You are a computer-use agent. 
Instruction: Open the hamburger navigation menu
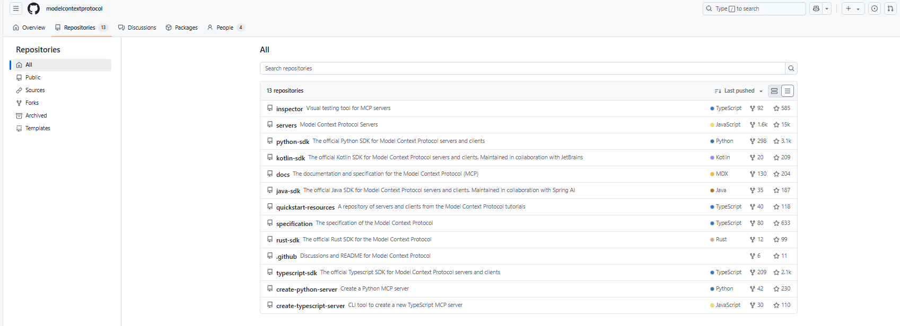click(x=16, y=8)
